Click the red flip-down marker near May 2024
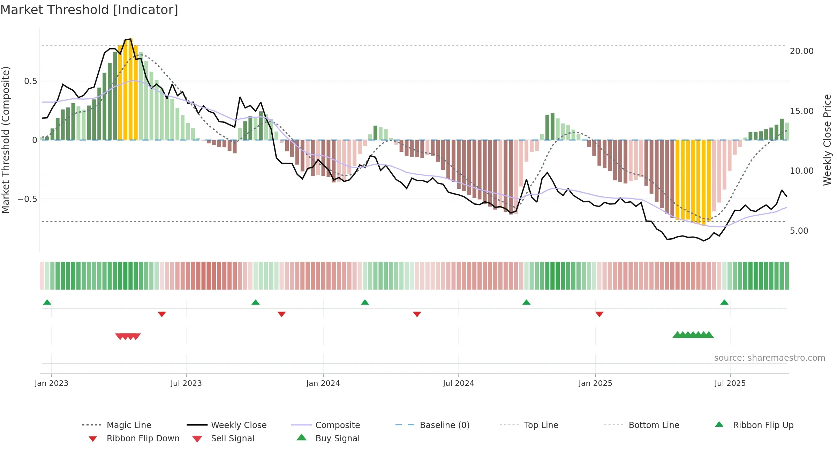 pyautogui.click(x=417, y=314)
